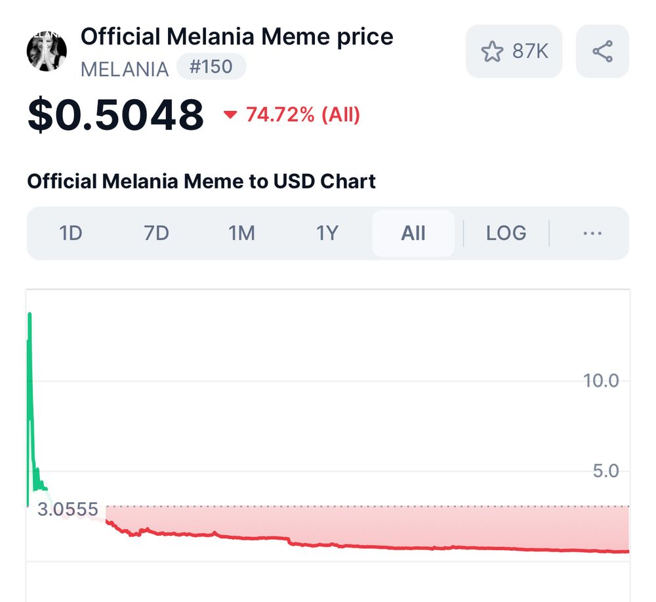Click the Official Melania Meme price title
This screenshot has height=602, width=656.
pyautogui.click(x=237, y=37)
